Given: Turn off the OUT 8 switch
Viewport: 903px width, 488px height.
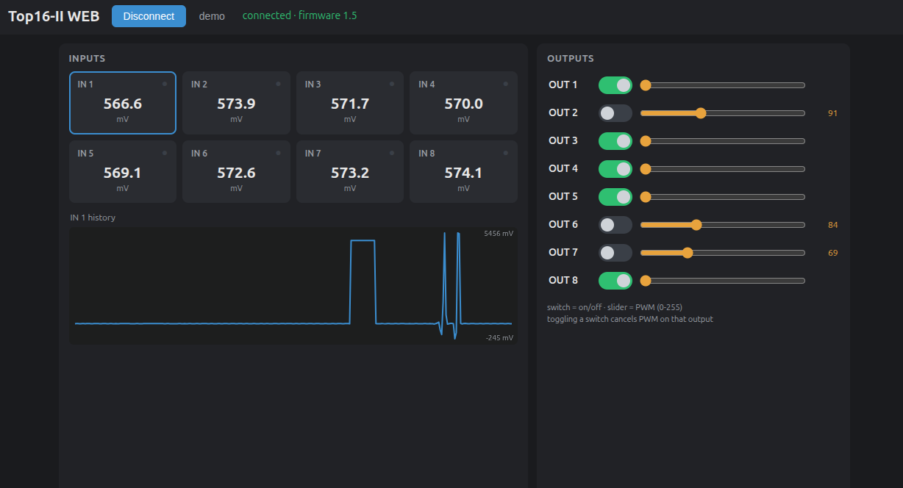Looking at the screenshot, I should click(615, 281).
